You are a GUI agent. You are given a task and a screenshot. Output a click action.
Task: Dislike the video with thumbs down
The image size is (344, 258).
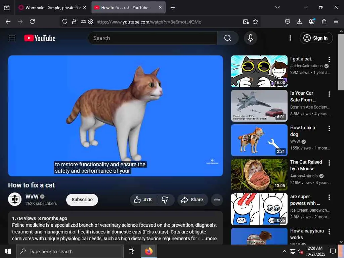[165, 200]
